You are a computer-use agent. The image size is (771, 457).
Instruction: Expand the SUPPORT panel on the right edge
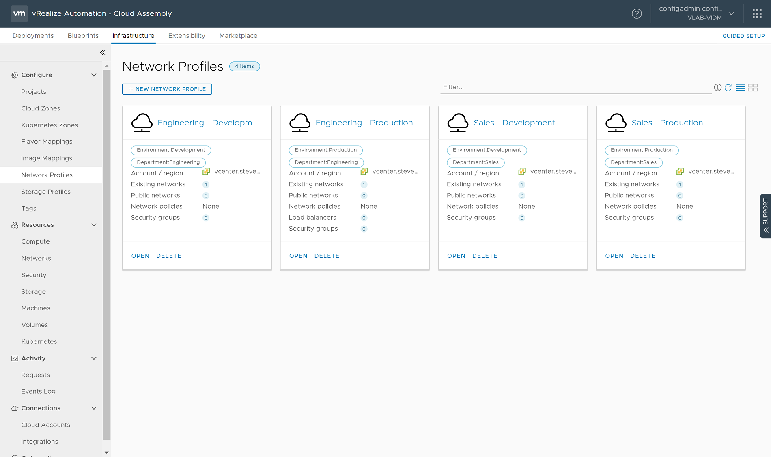765,216
